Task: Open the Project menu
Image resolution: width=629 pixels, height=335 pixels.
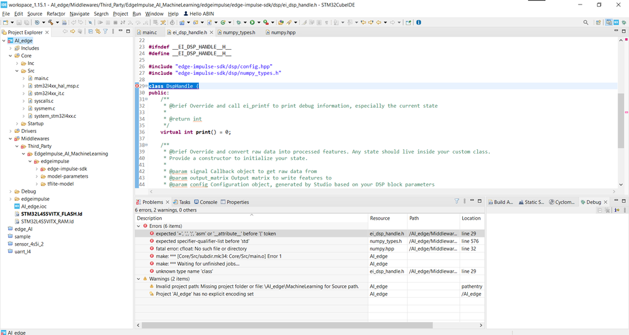Action: coord(120,14)
